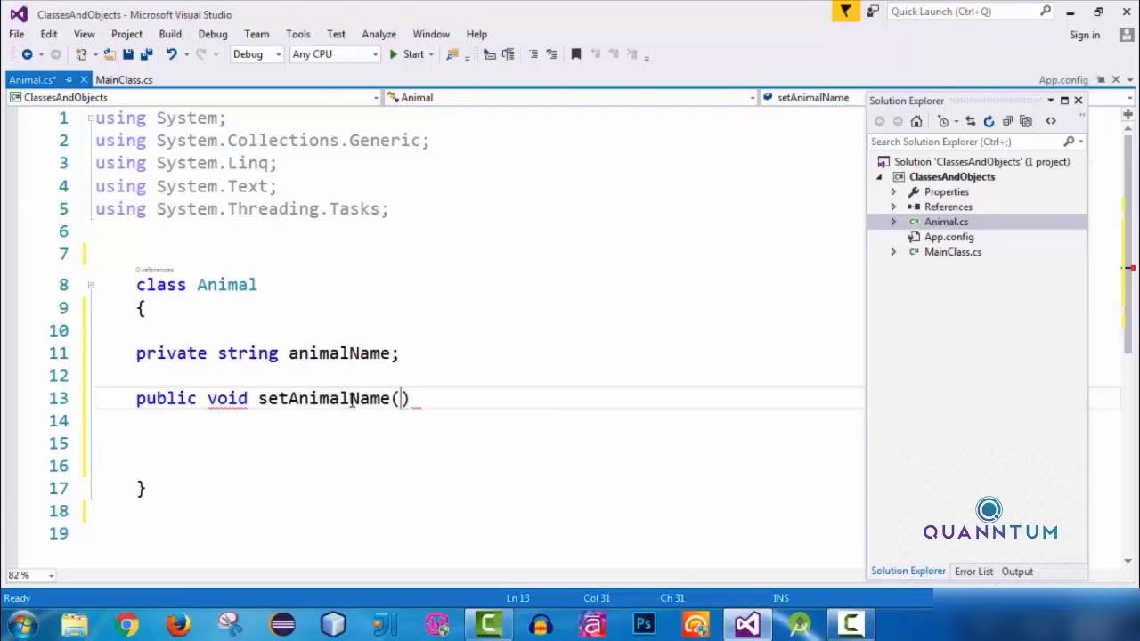1140x641 pixels.
Task: Click the View Code icon in Solution Explorer
Action: [x=1051, y=121]
